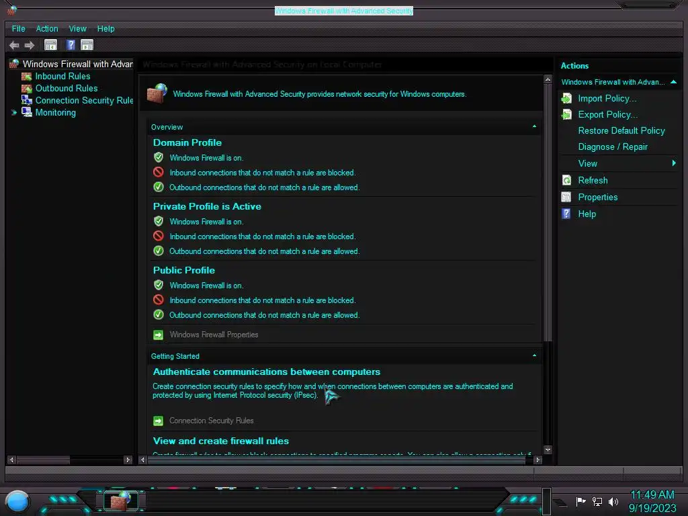Open the Help menu in menu bar
This screenshot has width=688, height=516.
pos(105,28)
